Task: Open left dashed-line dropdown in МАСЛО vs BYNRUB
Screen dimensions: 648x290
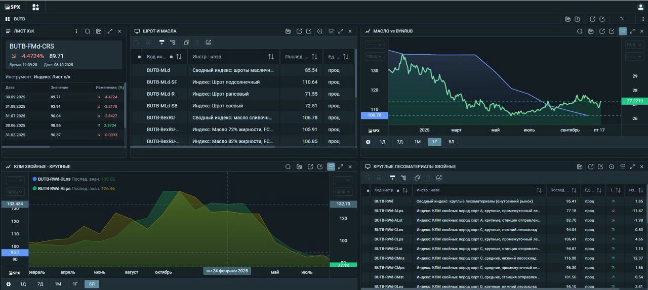Action: [x=375, y=45]
